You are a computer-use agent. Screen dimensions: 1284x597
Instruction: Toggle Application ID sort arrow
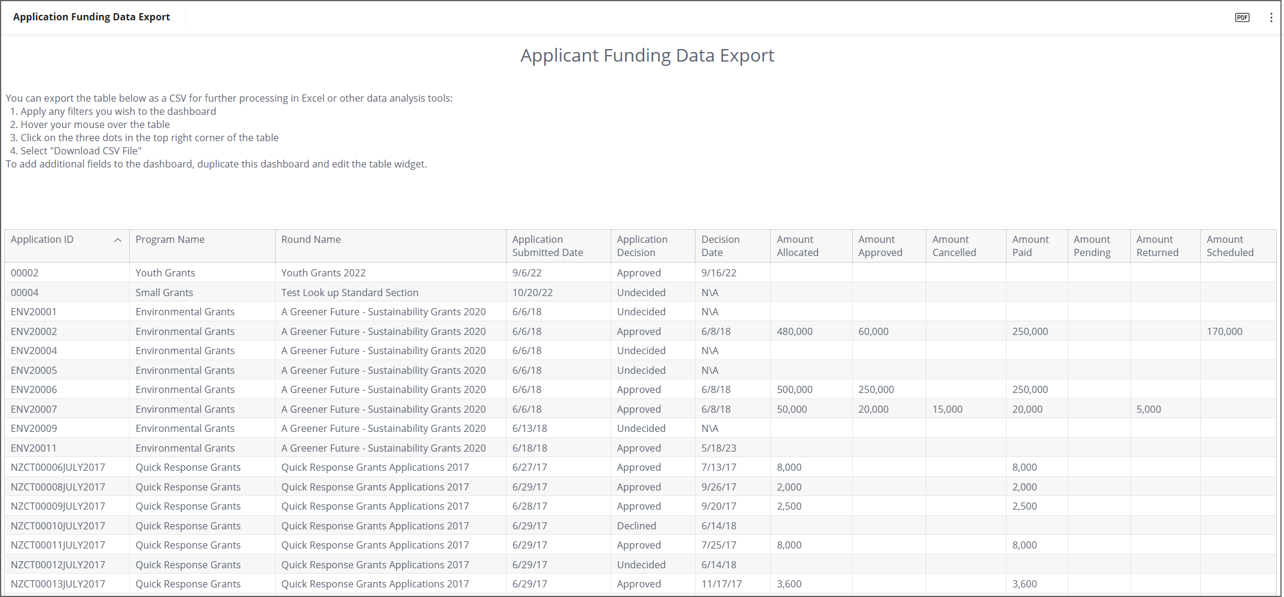[118, 240]
